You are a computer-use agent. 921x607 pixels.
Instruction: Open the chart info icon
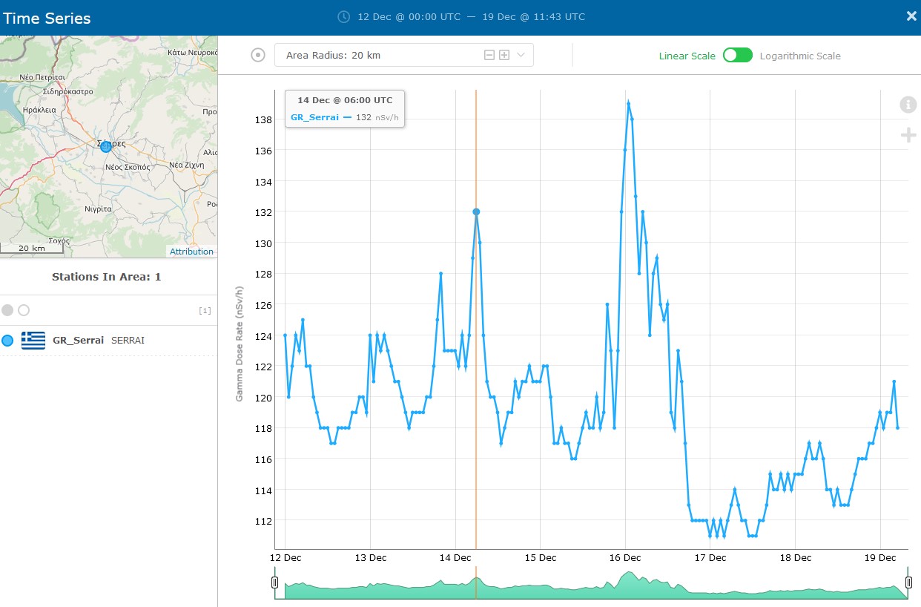(908, 105)
